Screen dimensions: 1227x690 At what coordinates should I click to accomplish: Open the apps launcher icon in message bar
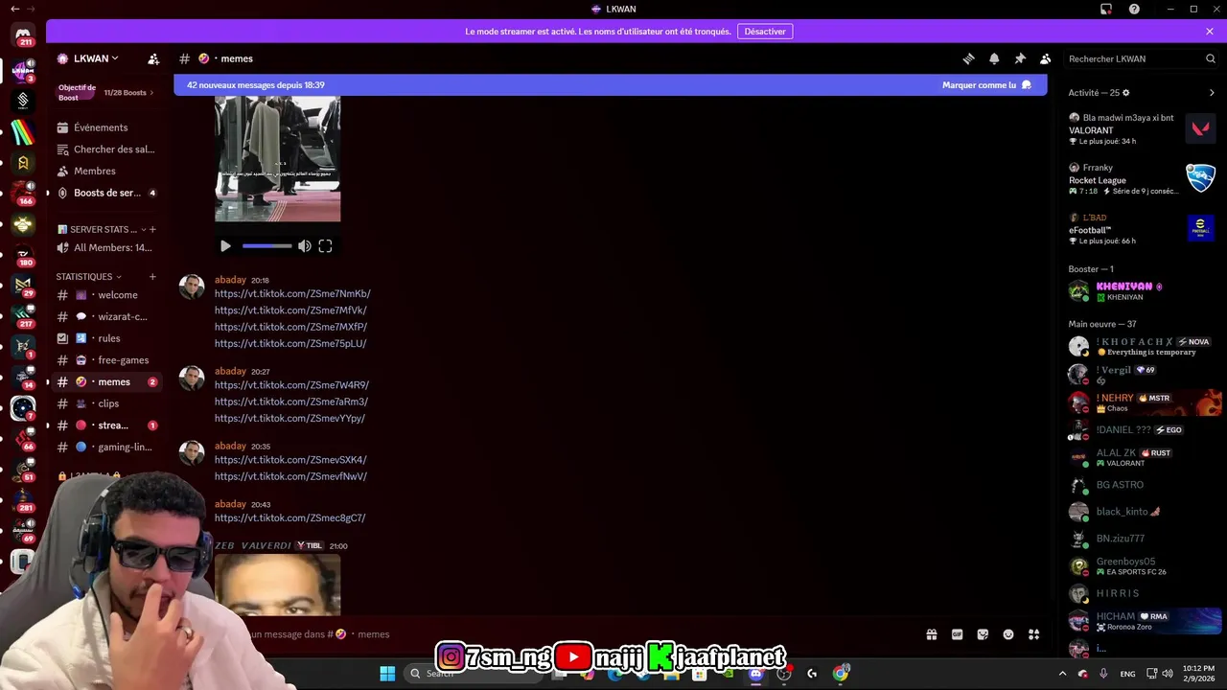point(1033,634)
